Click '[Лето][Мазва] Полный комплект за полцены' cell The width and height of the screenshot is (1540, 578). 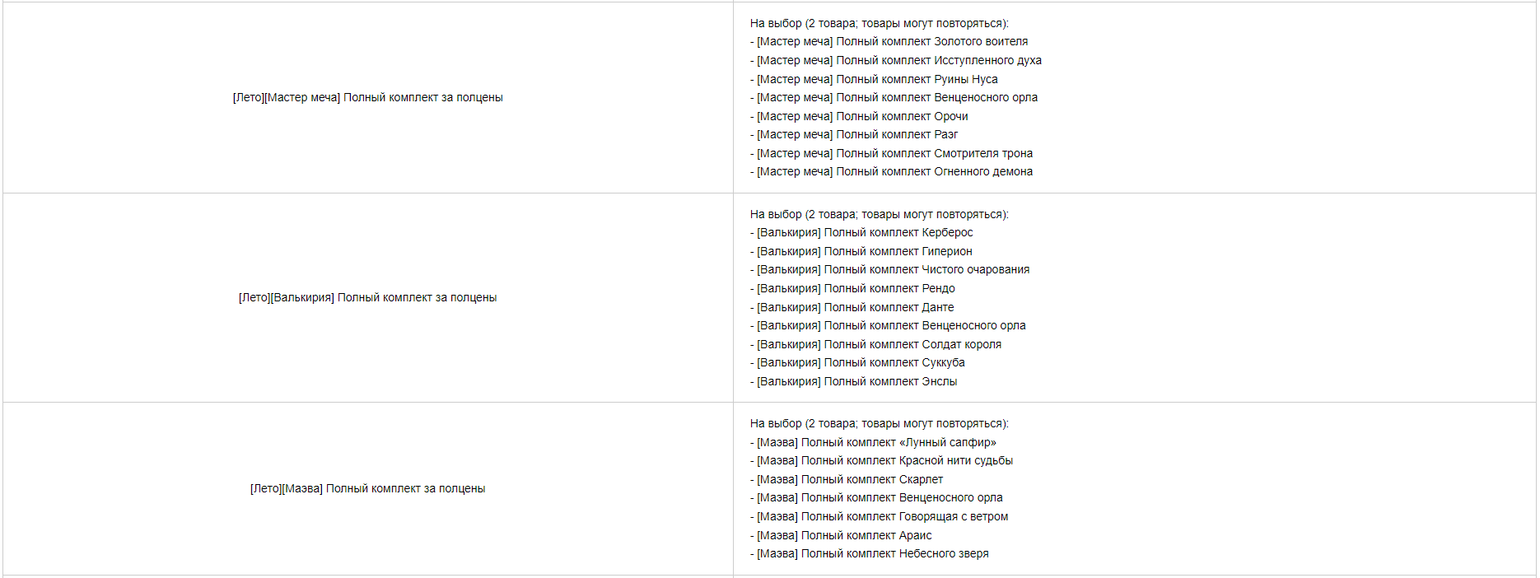pyautogui.click(x=367, y=488)
